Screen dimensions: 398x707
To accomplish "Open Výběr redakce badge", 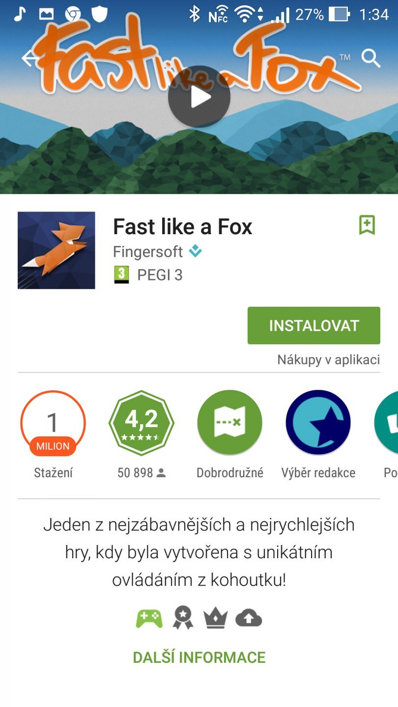I will (318, 423).
